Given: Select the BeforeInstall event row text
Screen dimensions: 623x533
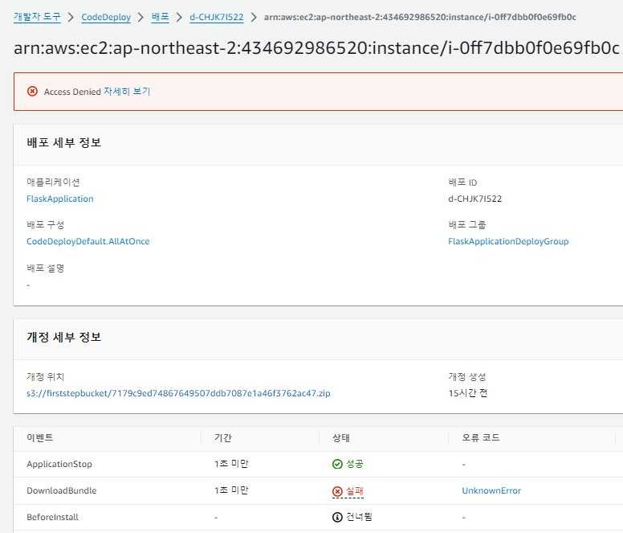Looking at the screenshot, I should (52, 517).
